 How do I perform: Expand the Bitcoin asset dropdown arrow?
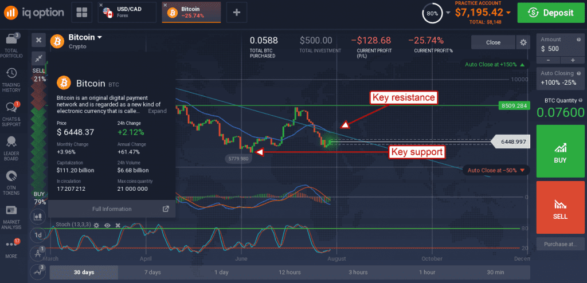[100, 37]
